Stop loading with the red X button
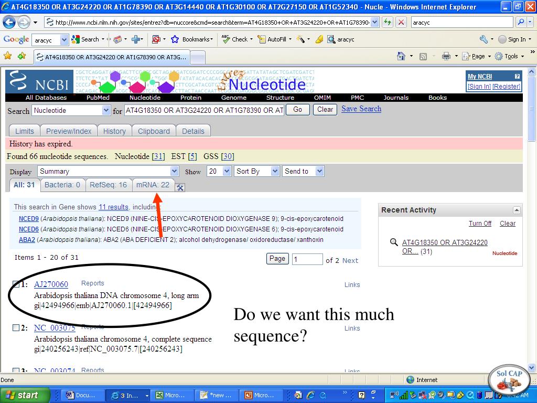The width and height of the screenshot is (537, 403). 401,23
